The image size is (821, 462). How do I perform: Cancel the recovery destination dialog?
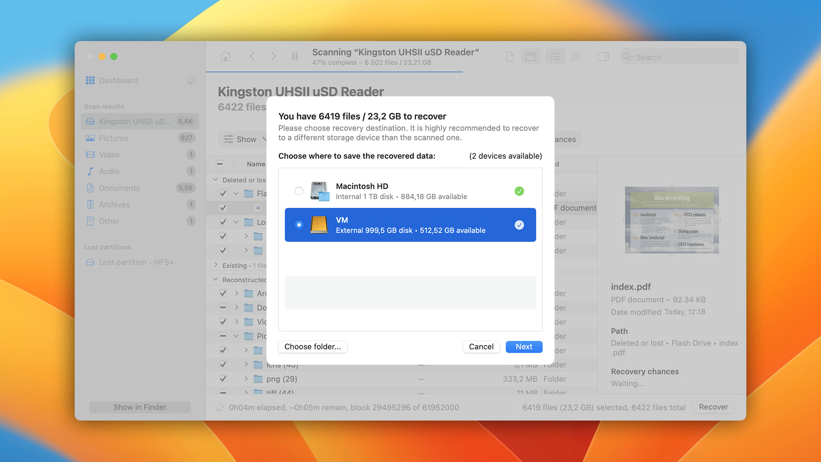481,347
